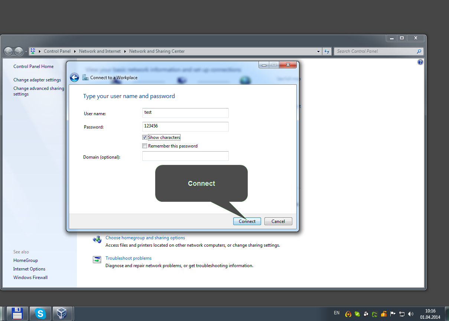Screen dimensions: 449x321
Task: Open recent pages dropdown beside Forward arrow
Action: pos(26,52)
